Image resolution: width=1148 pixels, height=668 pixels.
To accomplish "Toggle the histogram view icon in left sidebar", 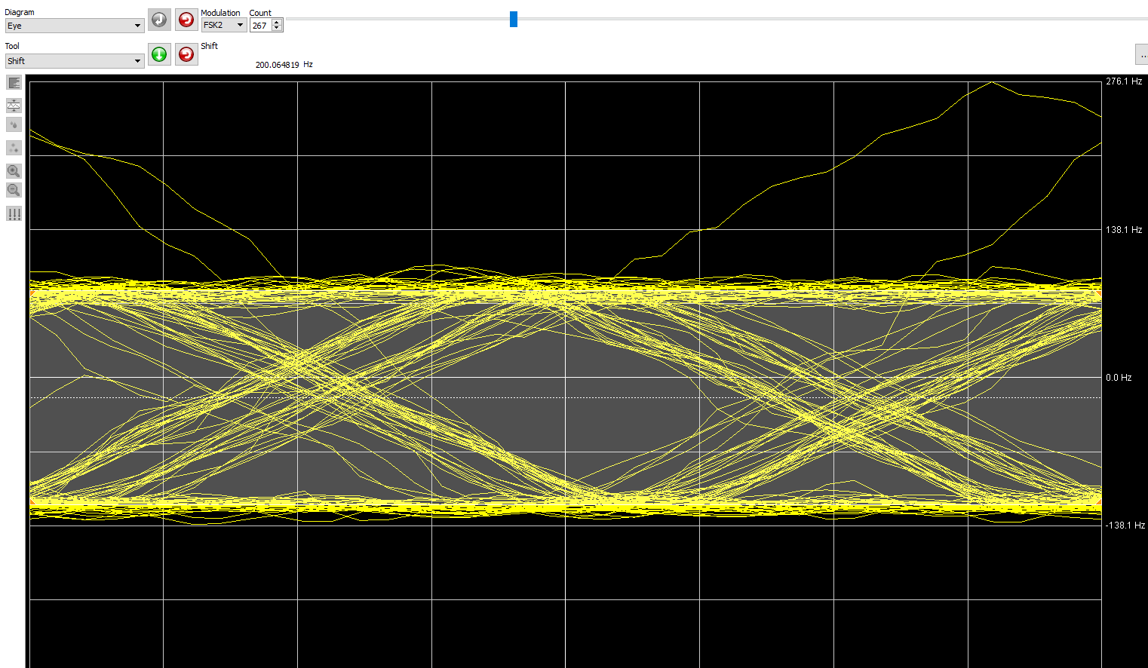I will pos(14,83).
